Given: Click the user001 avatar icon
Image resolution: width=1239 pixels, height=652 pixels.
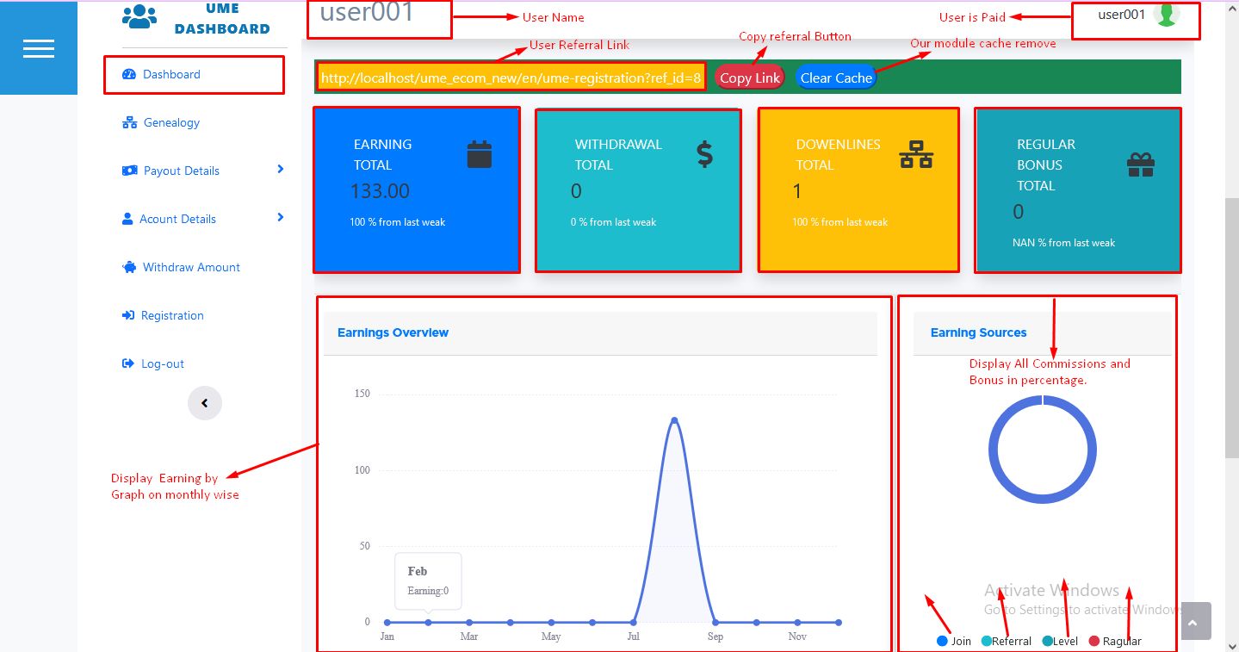Looking at the screenshot, I should [1166, 14].
